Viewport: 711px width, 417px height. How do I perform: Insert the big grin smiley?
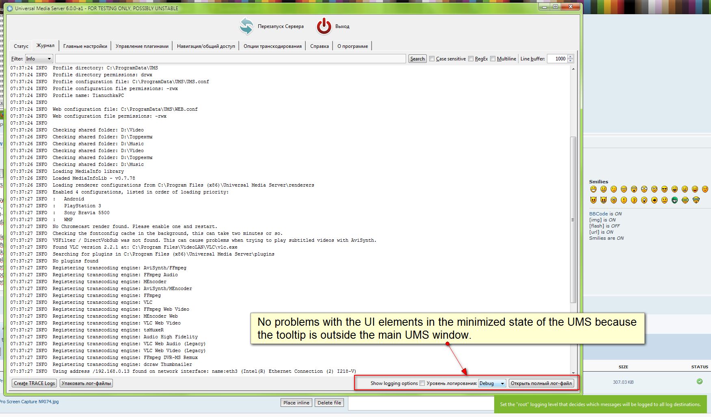593,189
